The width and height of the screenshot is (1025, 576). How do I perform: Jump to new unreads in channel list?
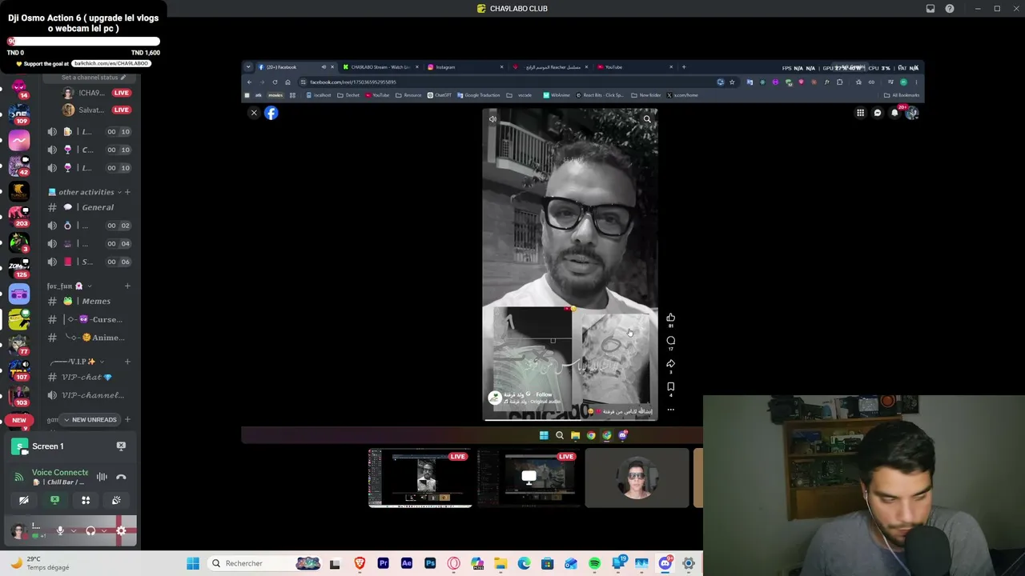tap(90, 420)
